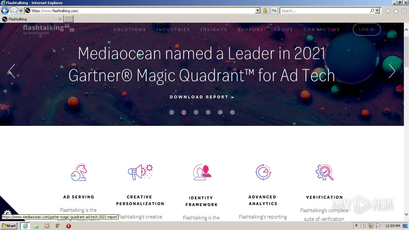
Task: Click the page scrollbar up arrow
Action: point(406,30)
